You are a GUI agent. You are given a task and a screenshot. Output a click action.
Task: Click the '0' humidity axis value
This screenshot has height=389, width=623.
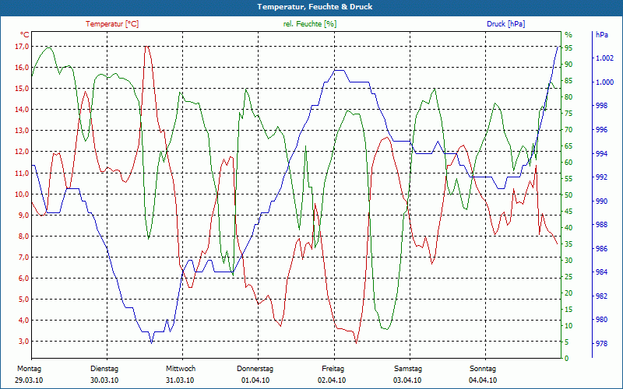[567, 359]
